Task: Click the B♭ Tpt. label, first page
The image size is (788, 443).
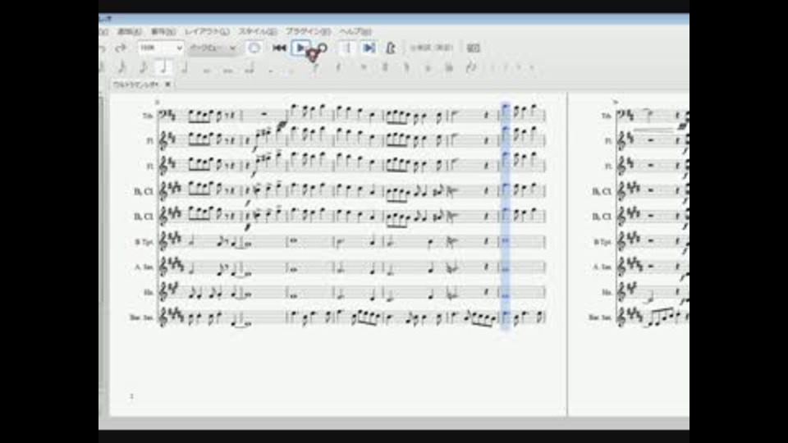Action: [144, 242]
